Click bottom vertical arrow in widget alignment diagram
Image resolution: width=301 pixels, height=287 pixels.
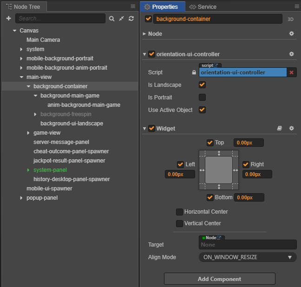pos(219,187)
